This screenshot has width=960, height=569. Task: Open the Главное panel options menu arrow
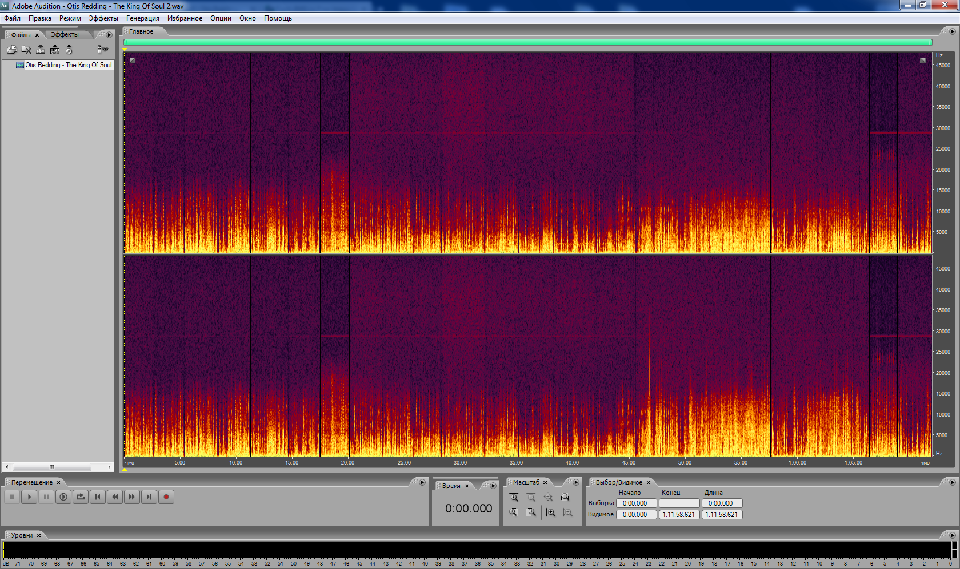coord(953,31)
